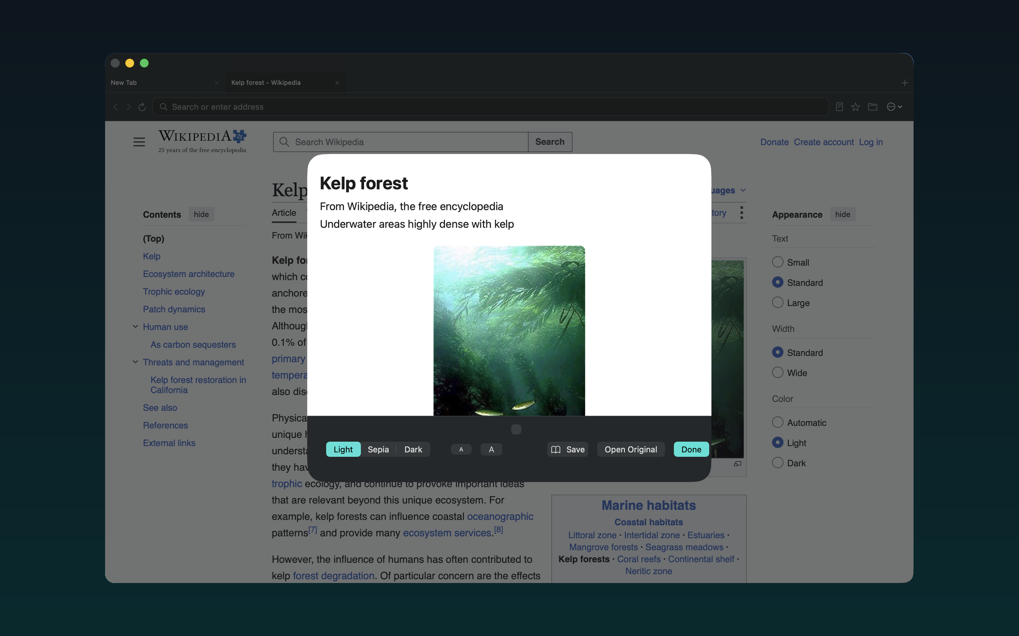
Task: Open the Coral reefs link
Action: [x=638, y=559]
